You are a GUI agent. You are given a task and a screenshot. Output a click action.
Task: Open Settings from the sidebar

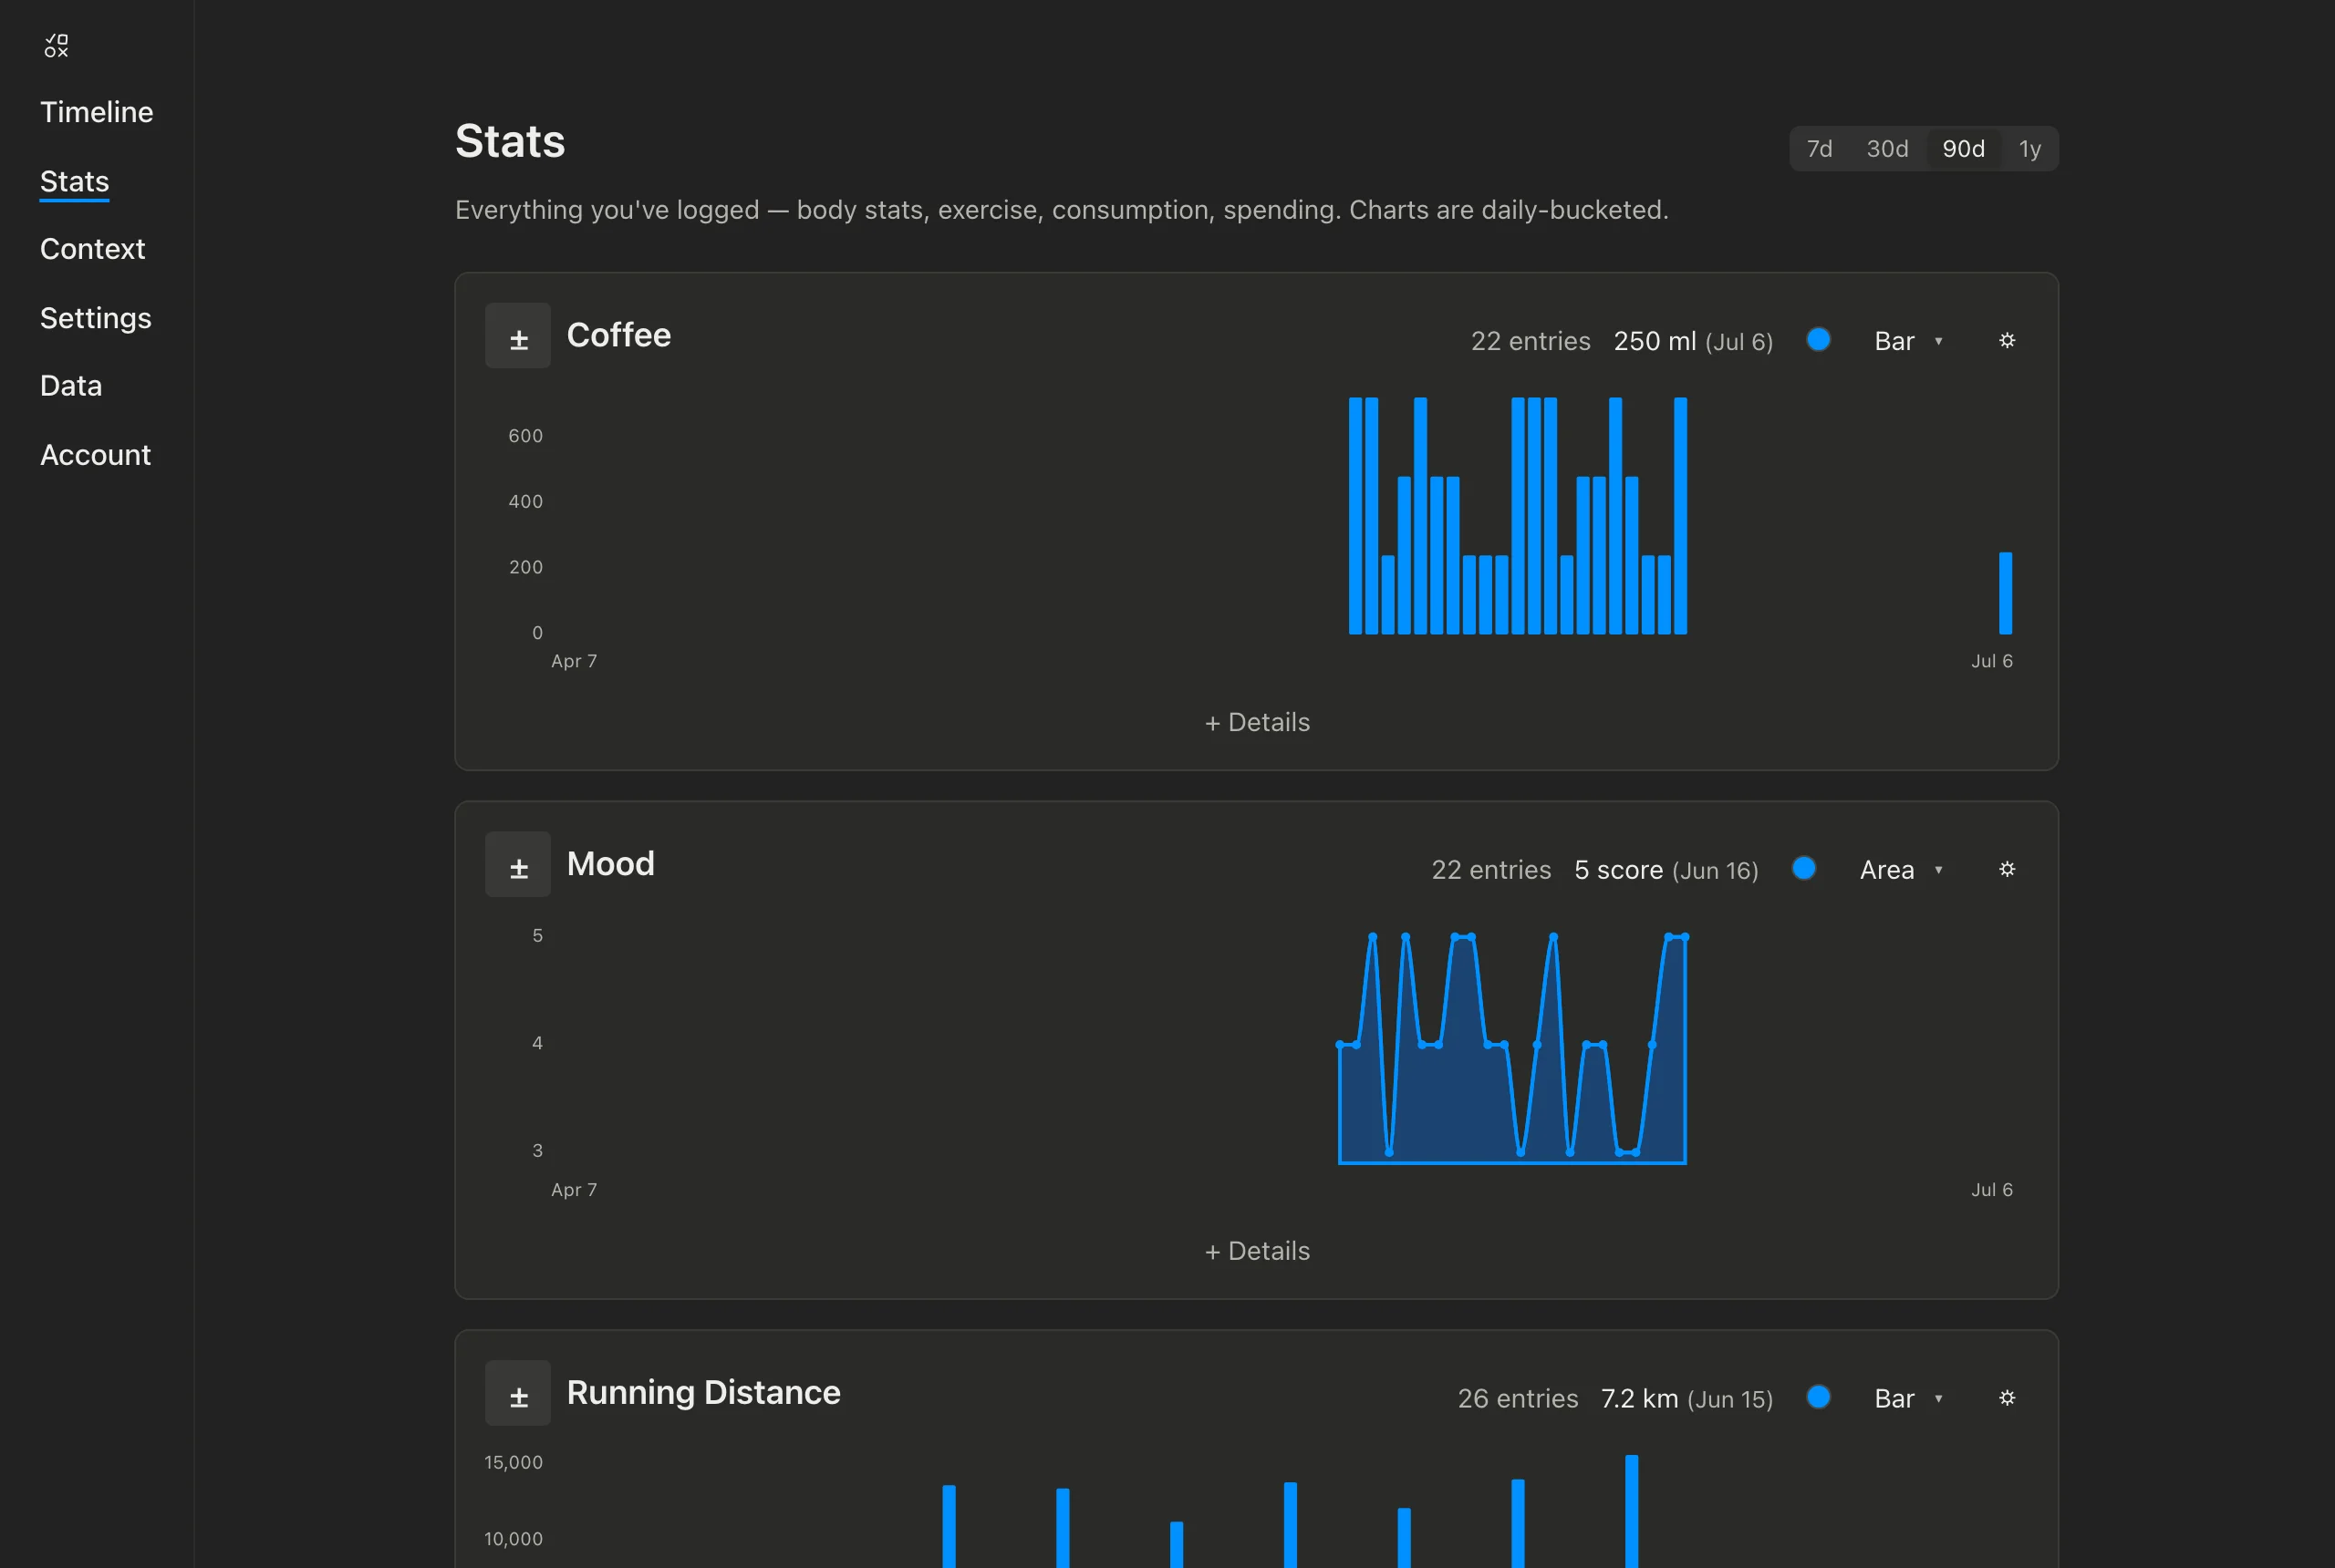(95, 318)
